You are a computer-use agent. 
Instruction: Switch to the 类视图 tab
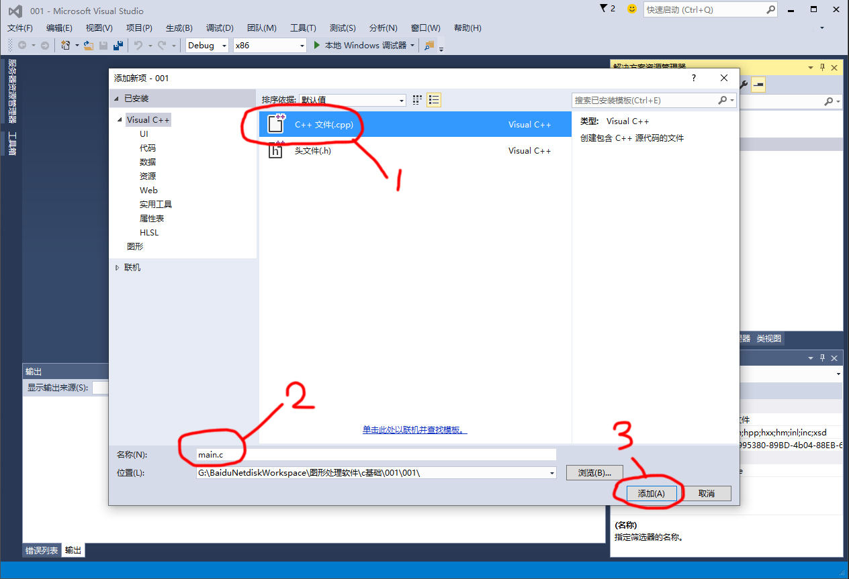coord(769,339)
